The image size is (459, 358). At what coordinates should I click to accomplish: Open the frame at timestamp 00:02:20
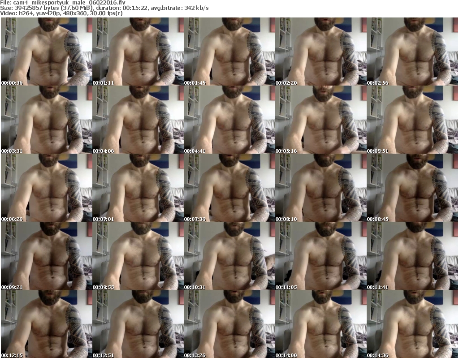coord(321,52)
